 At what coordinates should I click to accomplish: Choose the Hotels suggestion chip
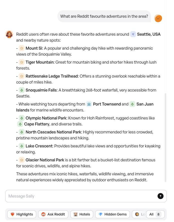pyautogui.click(x=82, y=214)
